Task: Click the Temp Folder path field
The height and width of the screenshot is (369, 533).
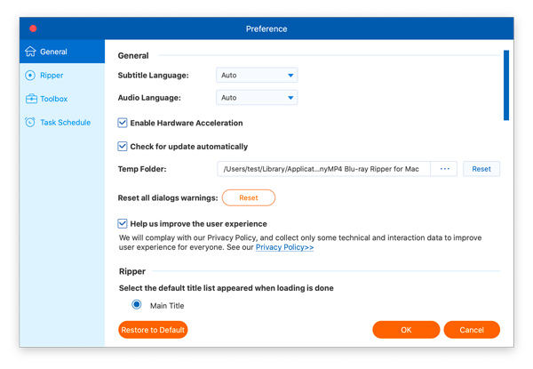Action: tap(323, 169)
